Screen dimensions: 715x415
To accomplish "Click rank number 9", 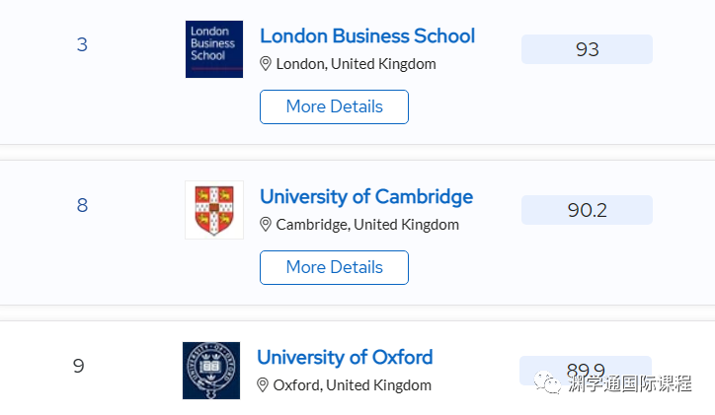I will (x=78, y=366).
